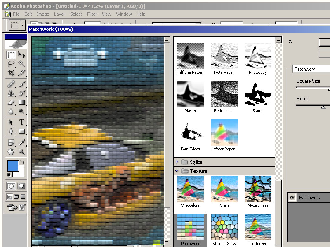Expand the Stylize filter folder
The height and width of the screenshot is (247, 330).
177,162
